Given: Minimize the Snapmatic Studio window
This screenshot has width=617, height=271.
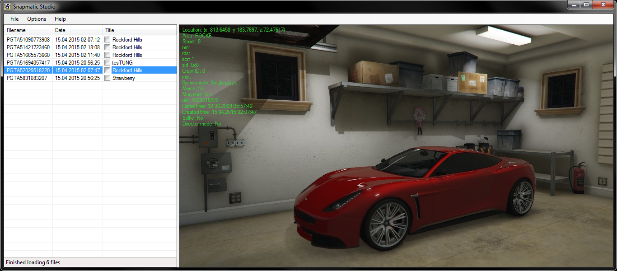Looking at the screenshot, I should coord(573,5).
